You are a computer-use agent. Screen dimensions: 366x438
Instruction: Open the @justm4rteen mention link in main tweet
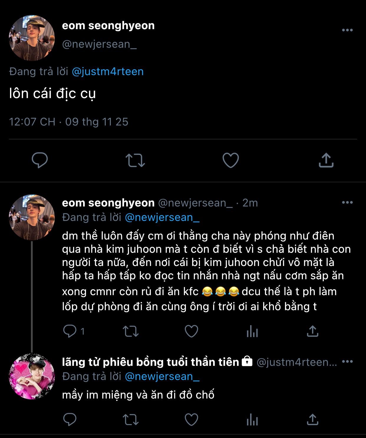pyautogui.click(x=108, y=72)
